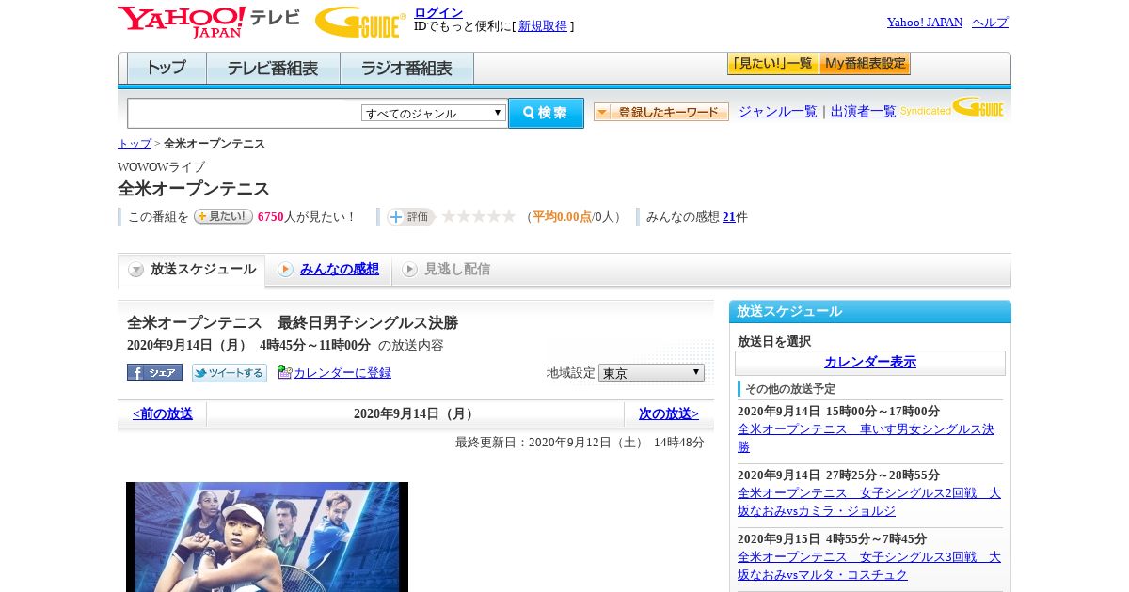
Task: Click the ログイン link
Action: pyautogui.click(x=438, y=12)
